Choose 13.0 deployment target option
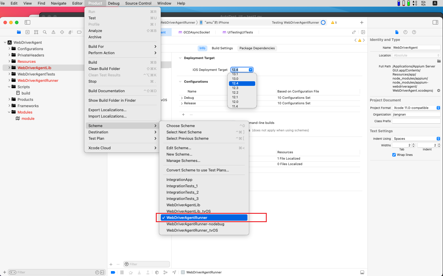This screenshot has width=443, height=276. pyautogui.click(x=242, y=79)
